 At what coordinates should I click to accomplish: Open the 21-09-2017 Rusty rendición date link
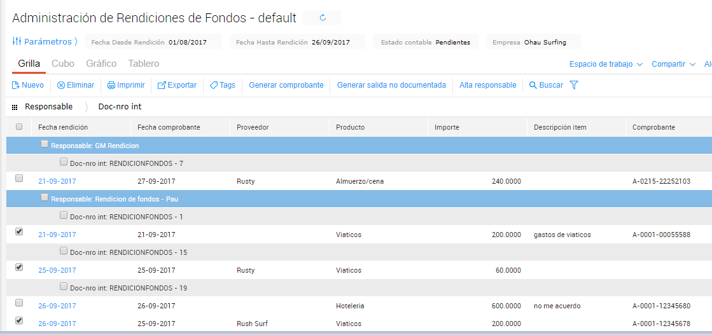57,181
